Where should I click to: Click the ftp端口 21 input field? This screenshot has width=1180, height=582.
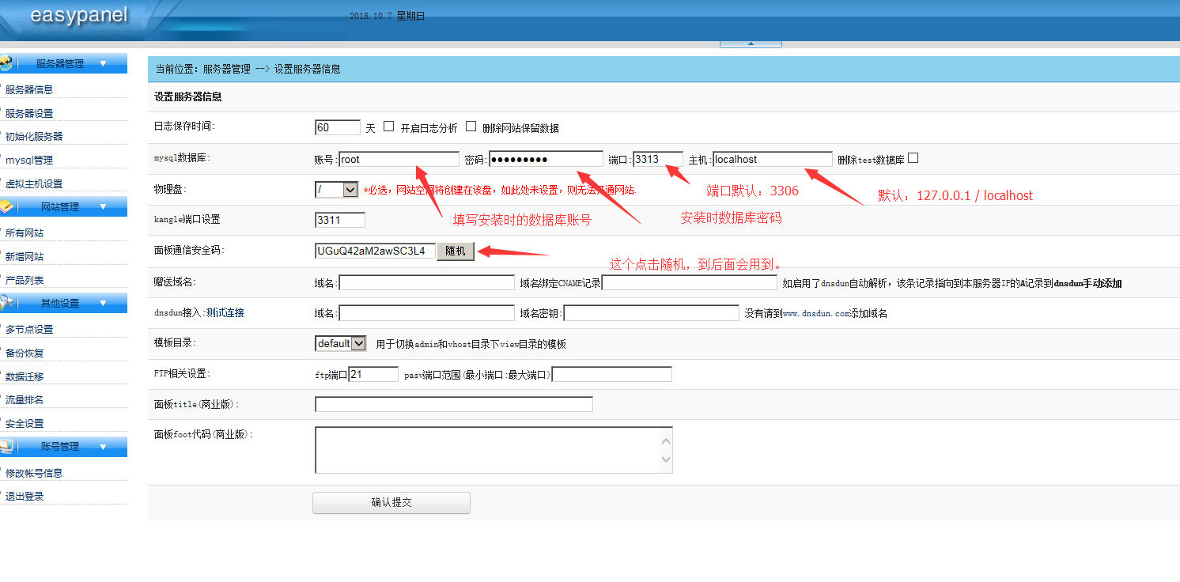[x=373, y=373]
